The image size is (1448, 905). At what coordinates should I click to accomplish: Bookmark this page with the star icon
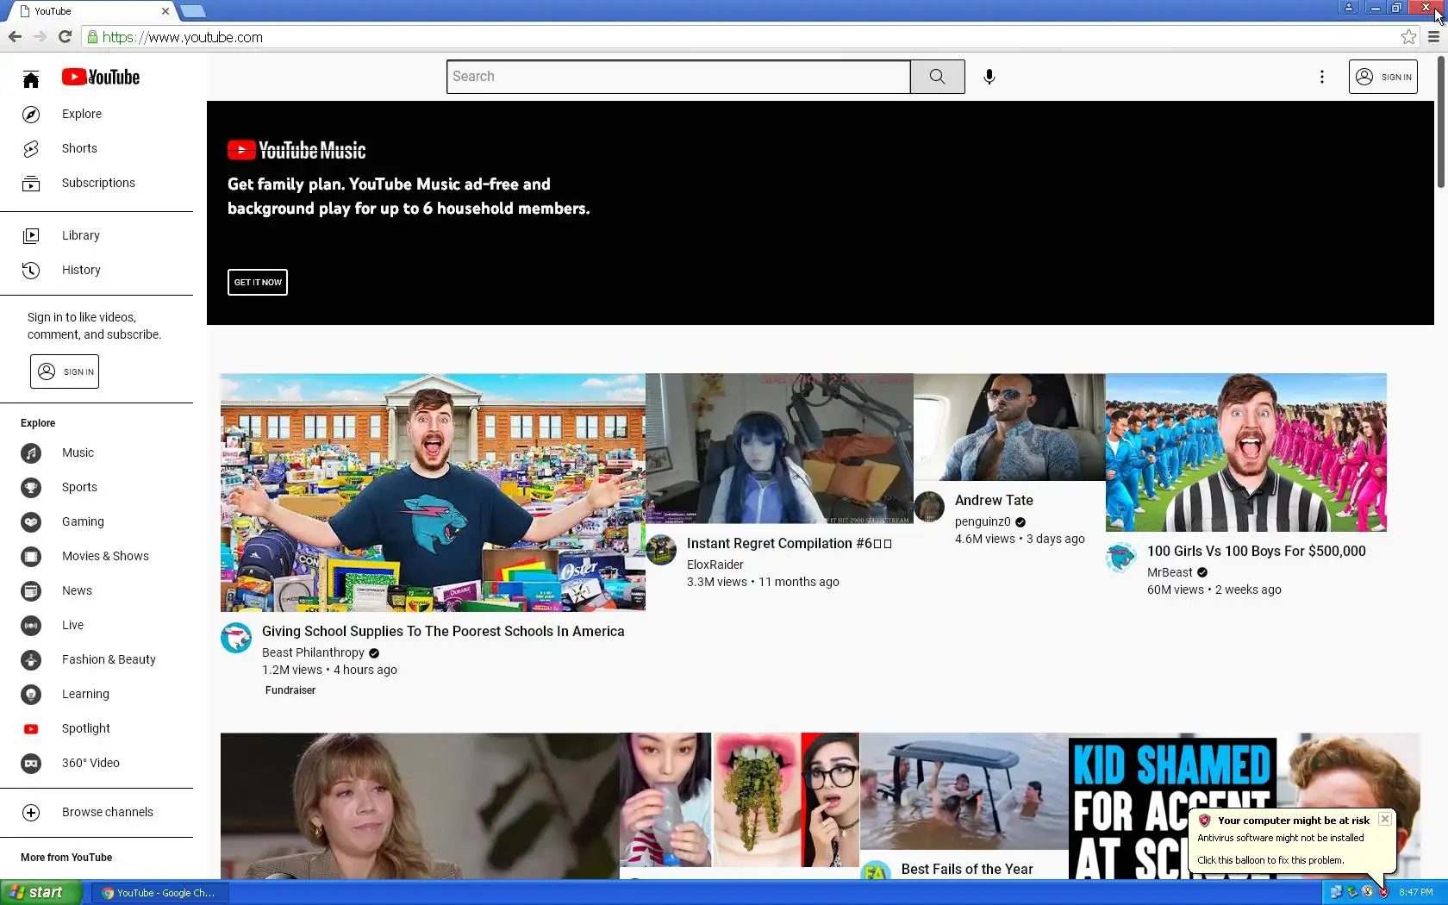click(x=1408, y=37)
